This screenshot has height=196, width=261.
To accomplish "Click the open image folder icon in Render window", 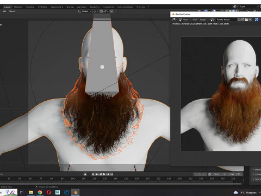I will coord(246,20).
